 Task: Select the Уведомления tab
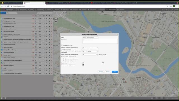(111, 10)
